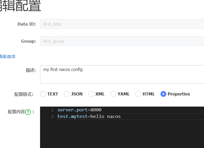Choose YAML as the config format
Viewport: 204px width, 148px height.
click(113, 94)
